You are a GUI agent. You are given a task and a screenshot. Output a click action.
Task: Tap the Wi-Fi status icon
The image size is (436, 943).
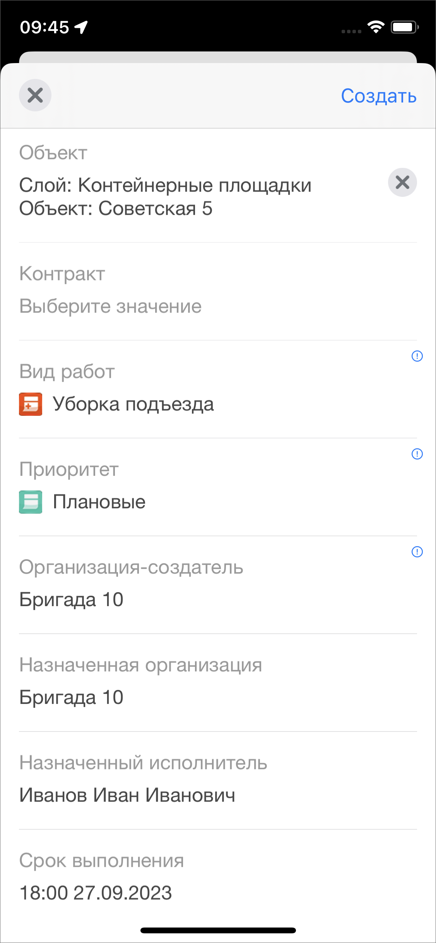(x=376, y=27)
